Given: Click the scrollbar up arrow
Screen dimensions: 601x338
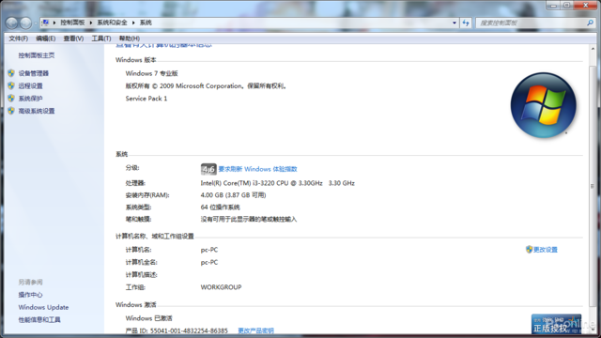Looking at the screenshot, I should (x=593, y=49).
